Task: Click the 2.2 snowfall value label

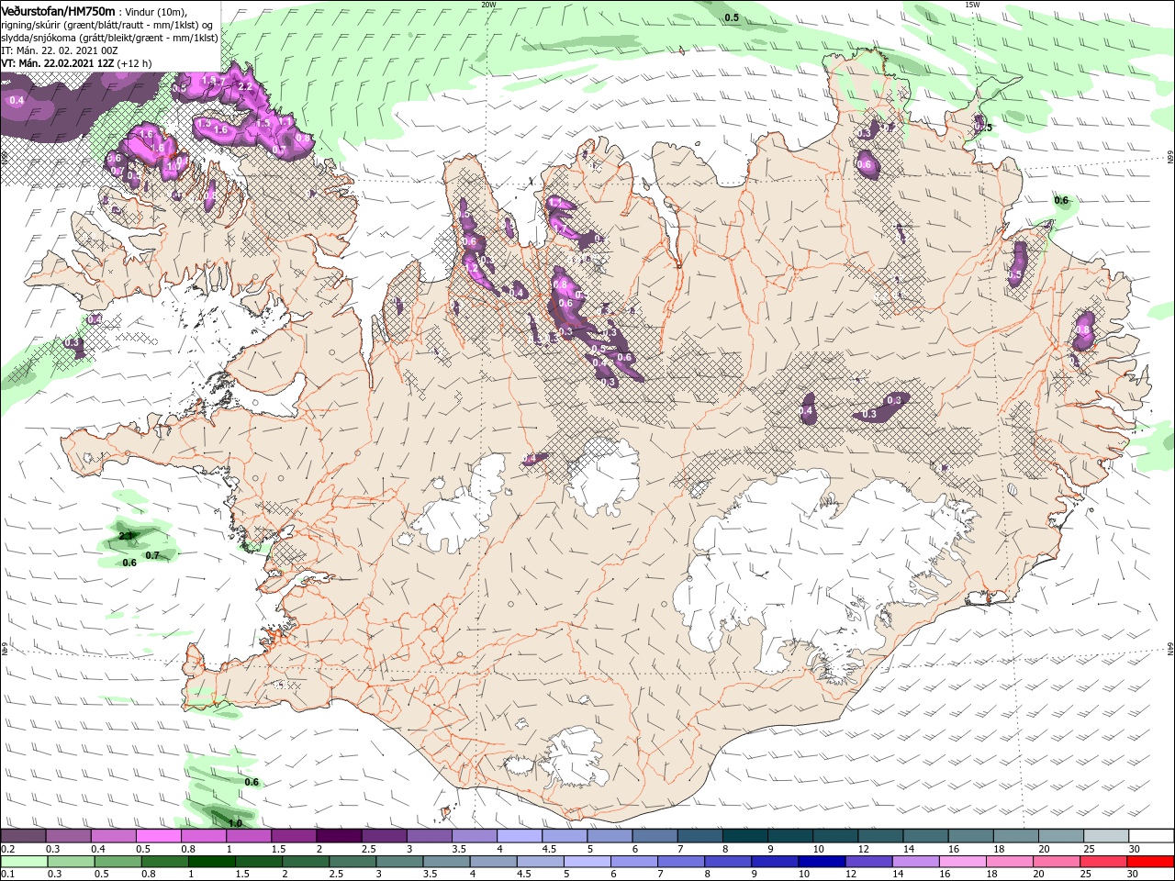Action: 245,85
